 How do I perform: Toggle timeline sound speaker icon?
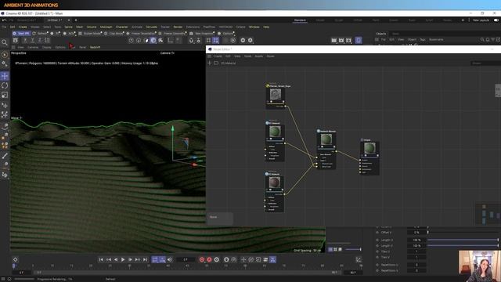(170, 259)
